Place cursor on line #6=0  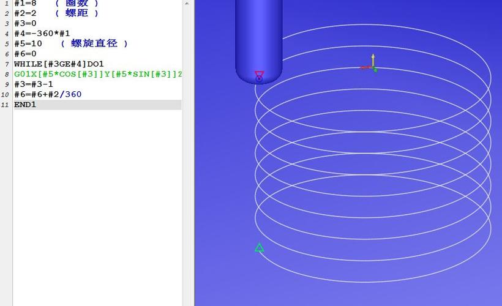[25, 54]
